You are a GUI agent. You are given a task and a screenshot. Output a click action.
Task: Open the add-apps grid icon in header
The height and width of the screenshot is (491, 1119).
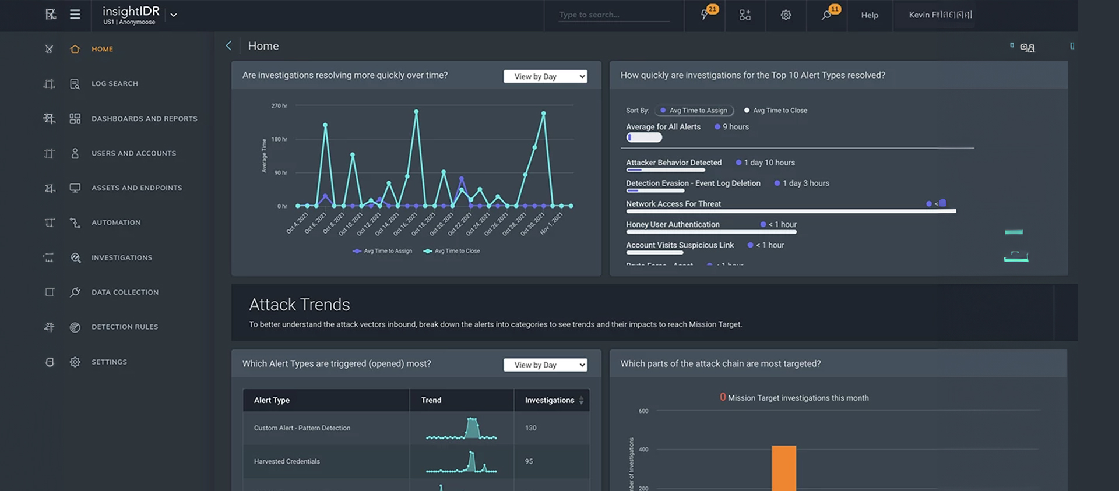pyautogui.click(x=745, y=15)
